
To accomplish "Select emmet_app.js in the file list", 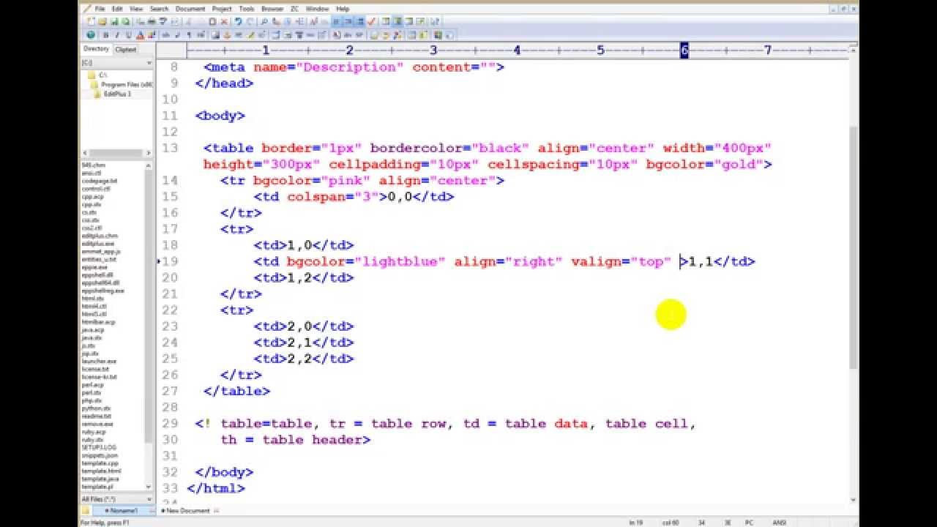I will click(x=101, y=251).
